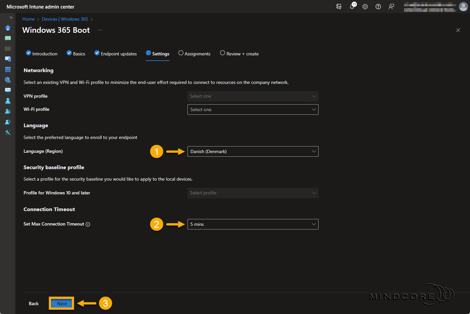
Task: Click the Next button
Action: point(62,304)
